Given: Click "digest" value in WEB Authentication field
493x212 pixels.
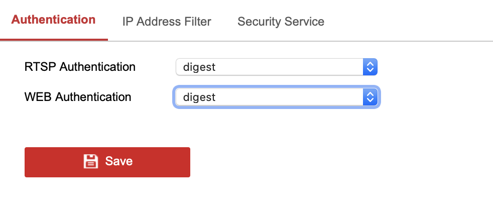Looking at the screenshot, I should 199,97.
